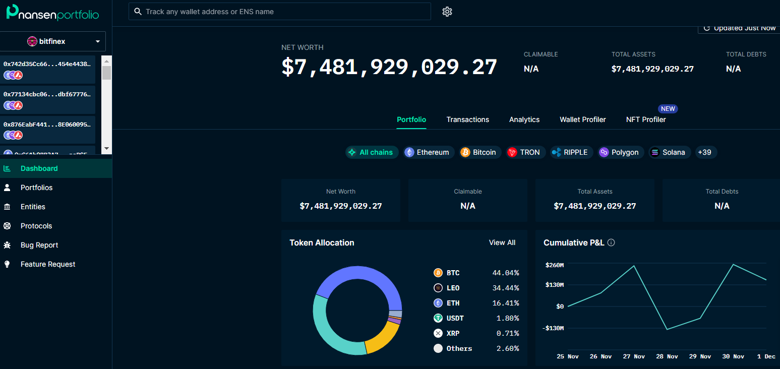Screen dimensions: 780x369
Task: Switch to the Transactions tab
Action: [x=467, y=119]
